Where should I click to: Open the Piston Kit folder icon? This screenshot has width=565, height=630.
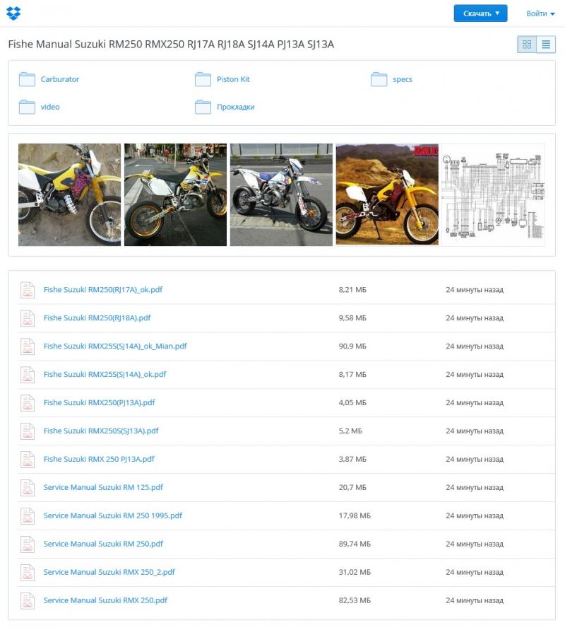pos(203,79)
